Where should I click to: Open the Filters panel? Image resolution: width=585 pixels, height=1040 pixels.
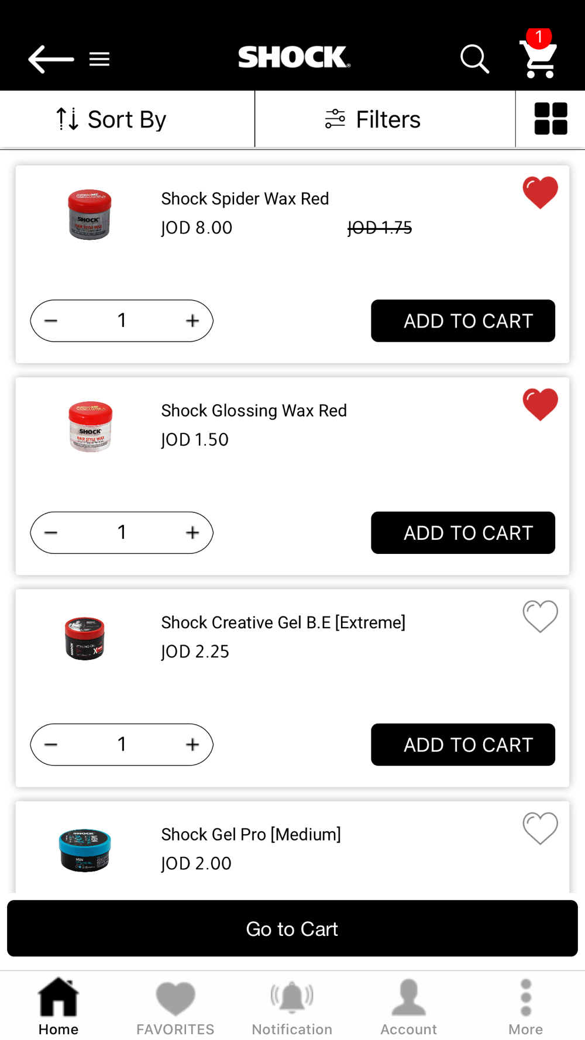373,119
